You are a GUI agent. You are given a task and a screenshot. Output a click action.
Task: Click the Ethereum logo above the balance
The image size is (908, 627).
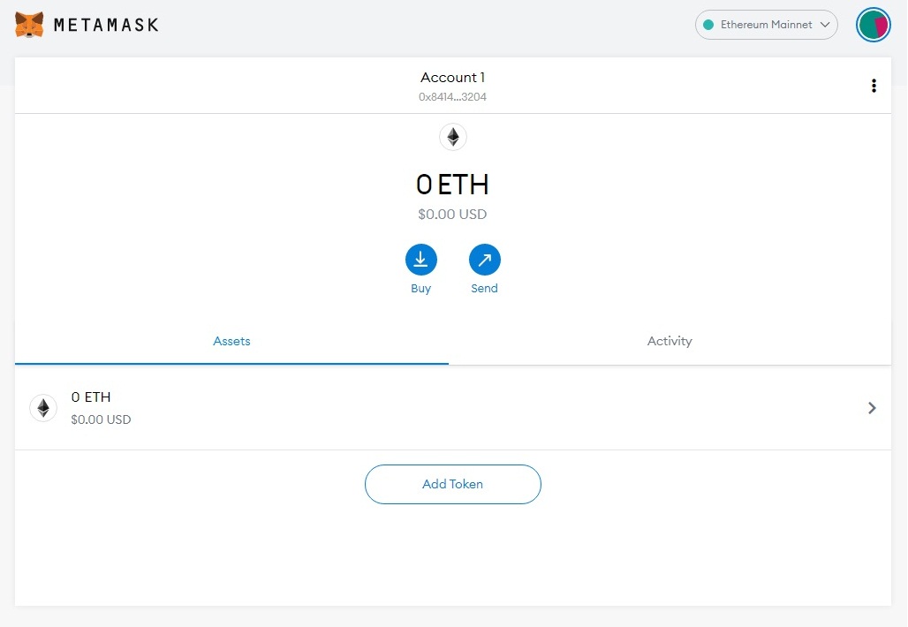click(x=452, y=137)
